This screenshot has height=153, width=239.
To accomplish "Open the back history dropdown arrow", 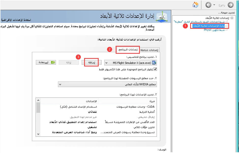I will (214, 5).
